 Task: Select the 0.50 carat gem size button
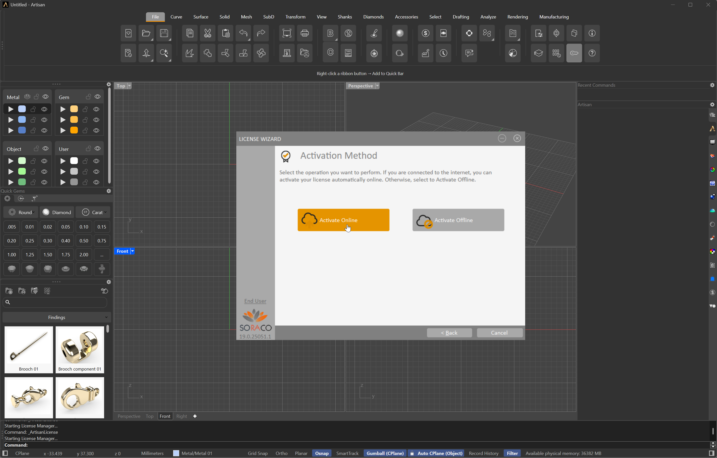pyautogui.click(x=84, y=241)
